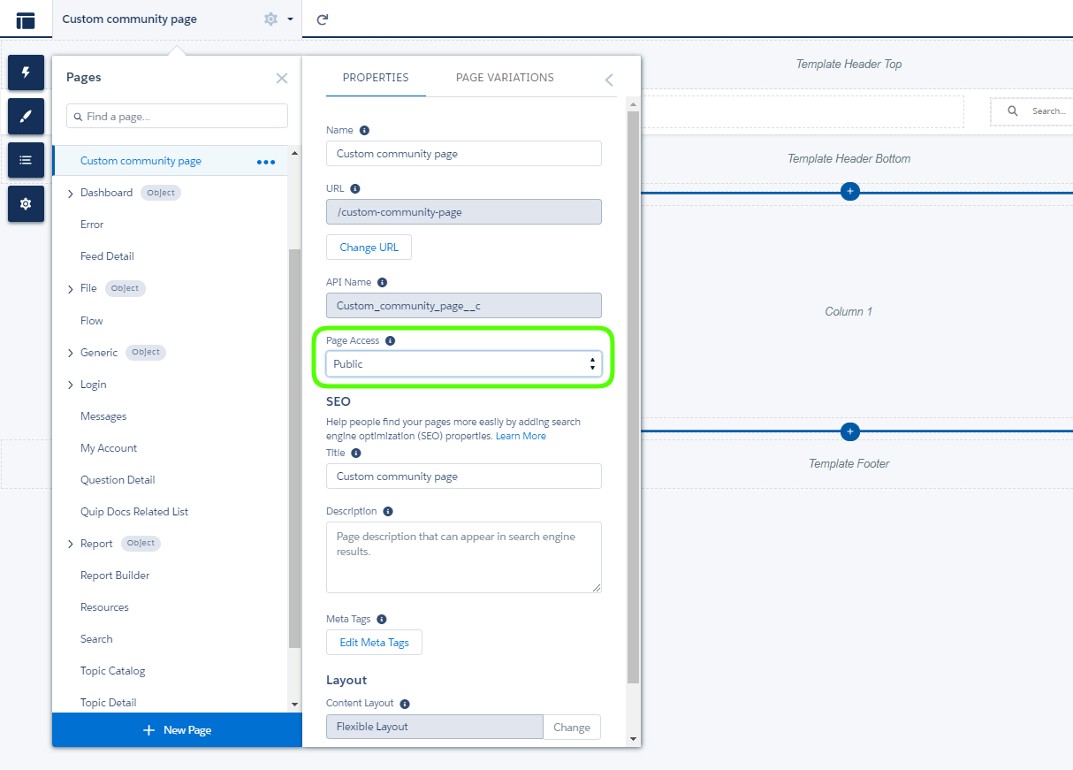Click in the Find a page search field
1073x770 pixels.
[x=176, y=116]
